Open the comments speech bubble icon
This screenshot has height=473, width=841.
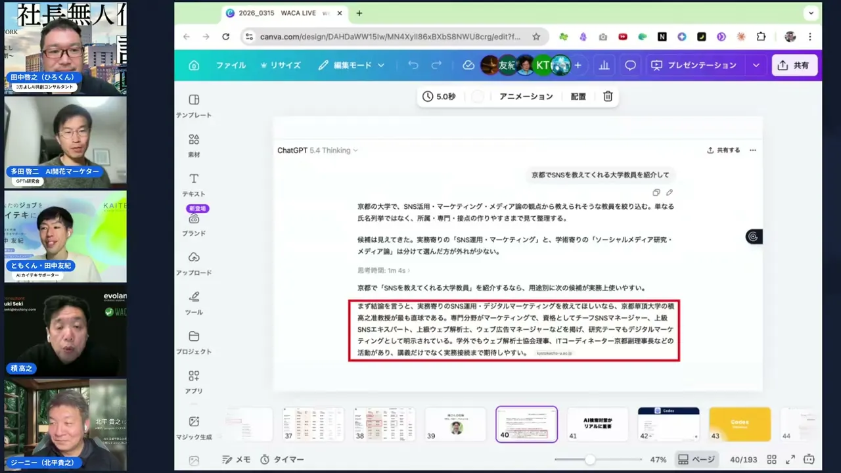coord(630,65)
